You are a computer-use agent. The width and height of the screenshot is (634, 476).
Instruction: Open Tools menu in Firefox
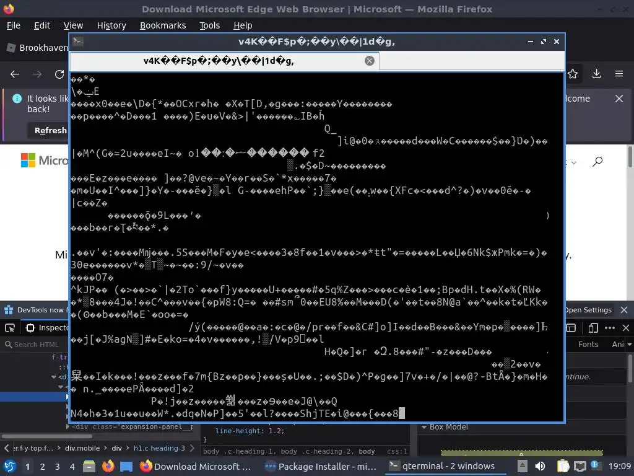point(209,25)
